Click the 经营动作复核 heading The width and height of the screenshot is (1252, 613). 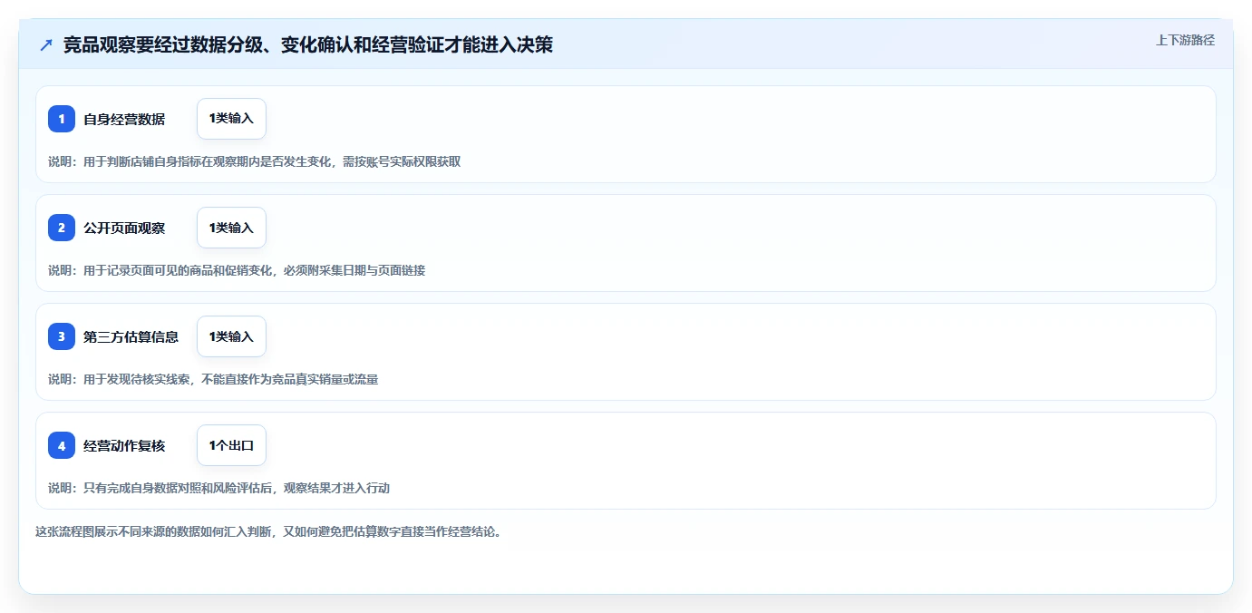(x=124, y=445)
